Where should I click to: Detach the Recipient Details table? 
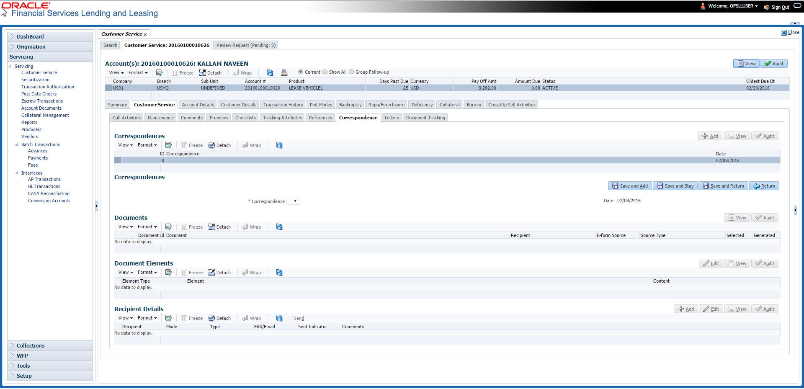219,318
